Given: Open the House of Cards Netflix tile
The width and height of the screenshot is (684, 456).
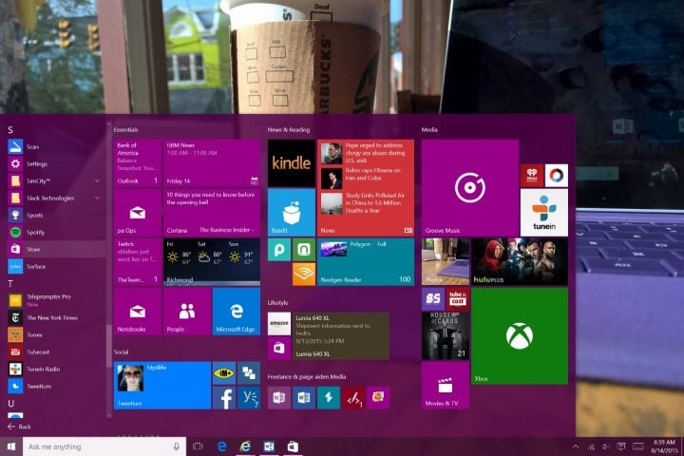Looking at the screenshot, I should (446, 336).
